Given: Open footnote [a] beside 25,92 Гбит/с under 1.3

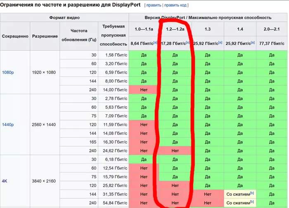Looking at the screenshot, I should click(x=220, y=43).
